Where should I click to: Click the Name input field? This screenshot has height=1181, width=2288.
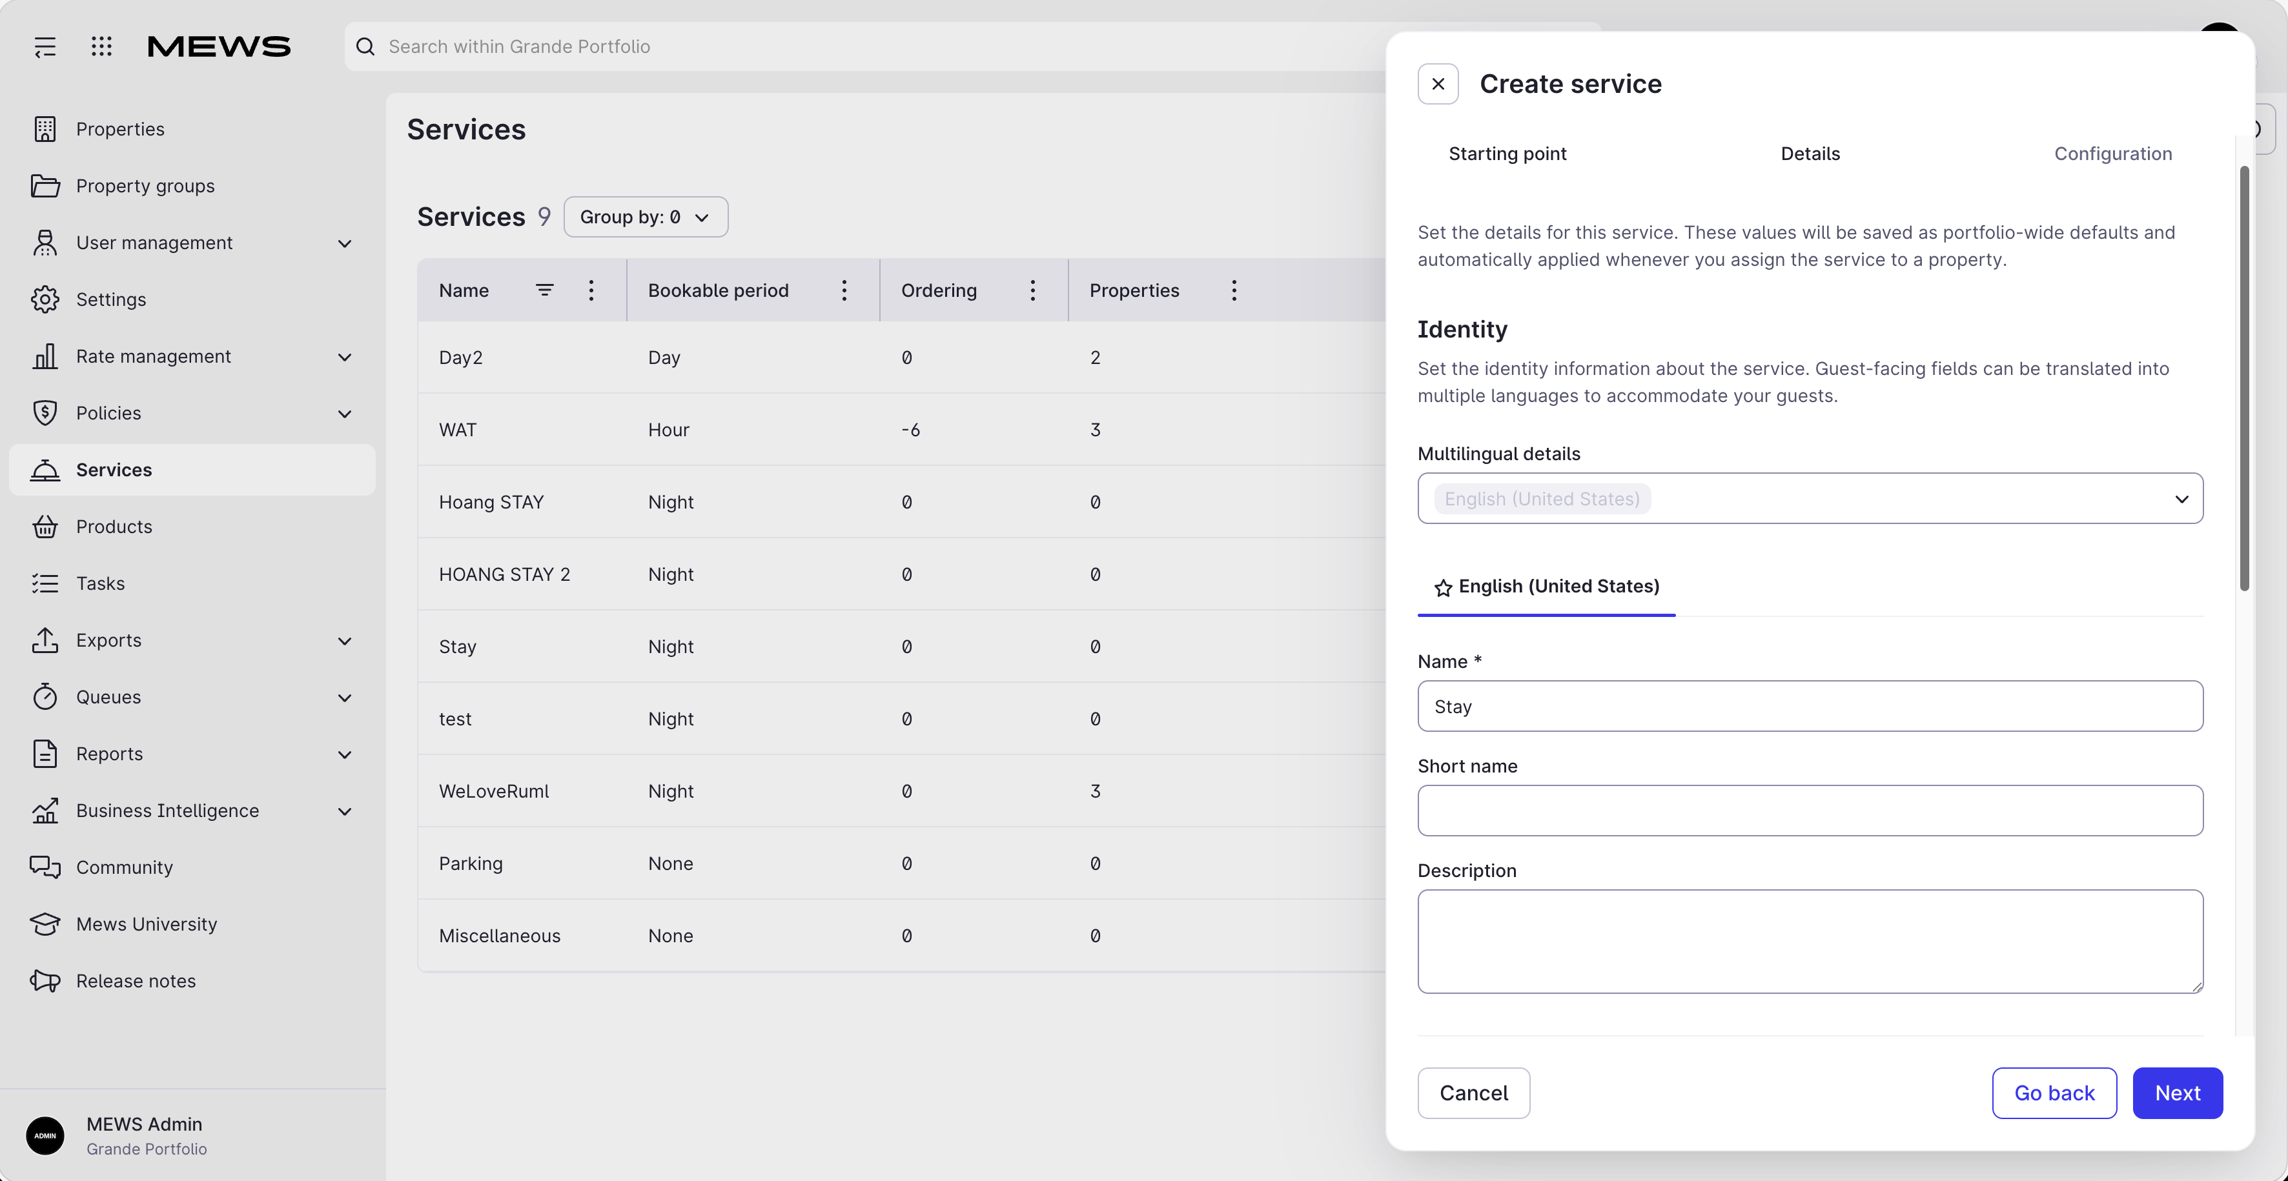pos(1810,706)
